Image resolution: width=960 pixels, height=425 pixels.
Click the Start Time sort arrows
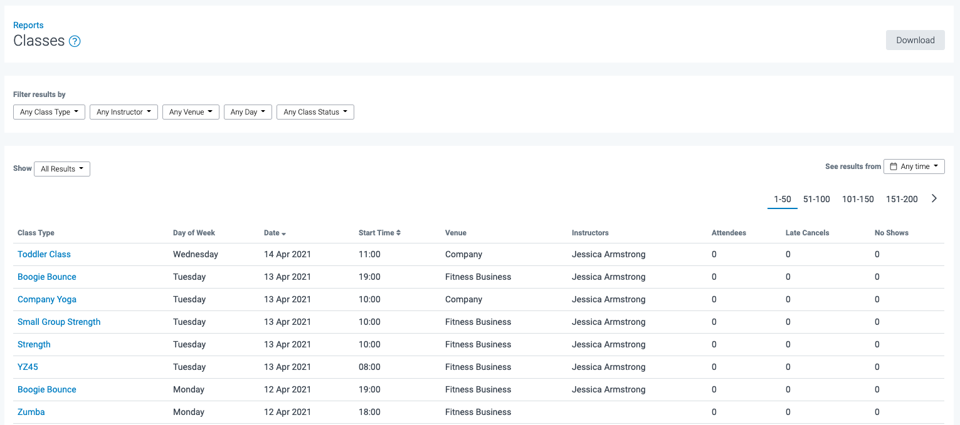[x=399, y=232]
